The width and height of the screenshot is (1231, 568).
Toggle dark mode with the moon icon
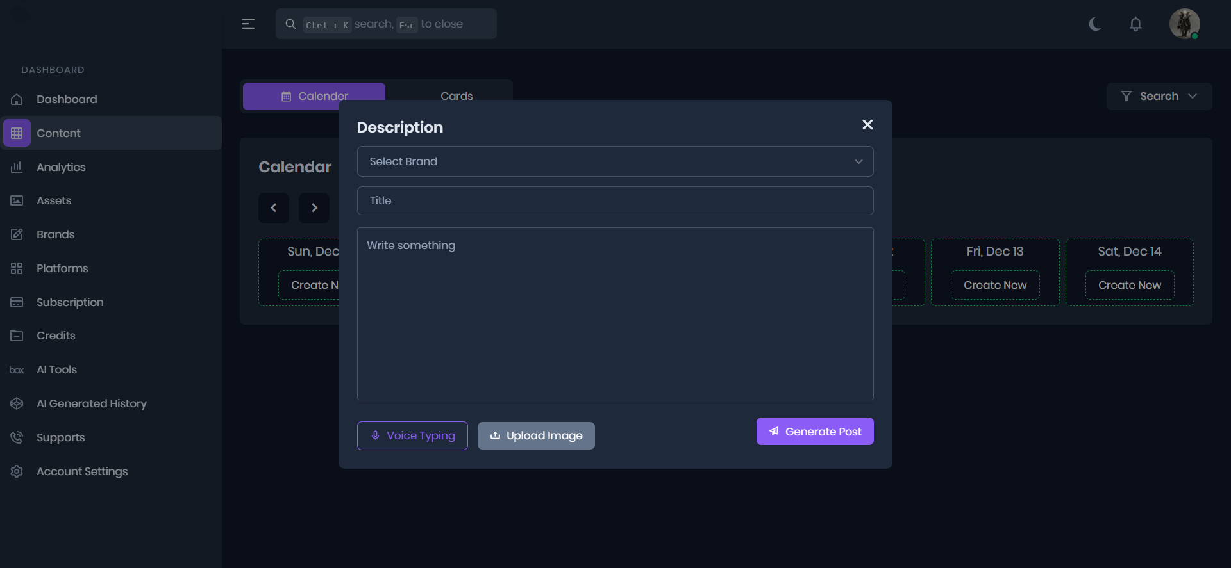[x=1095, y=24]
